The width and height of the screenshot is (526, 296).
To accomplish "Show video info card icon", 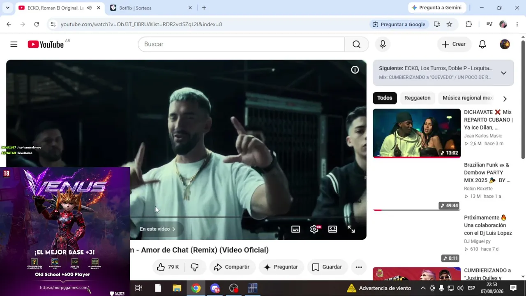I will coord(355,70).
